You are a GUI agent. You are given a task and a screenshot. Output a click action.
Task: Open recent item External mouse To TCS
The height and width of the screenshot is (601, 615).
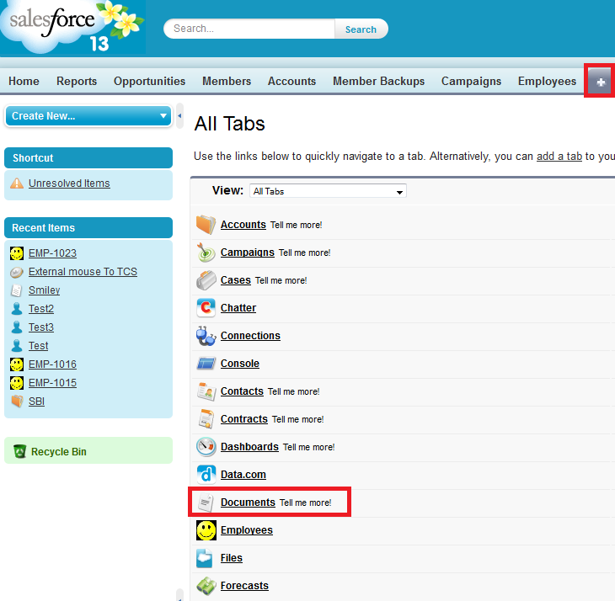pyautogui.click(x=83, y=272)
